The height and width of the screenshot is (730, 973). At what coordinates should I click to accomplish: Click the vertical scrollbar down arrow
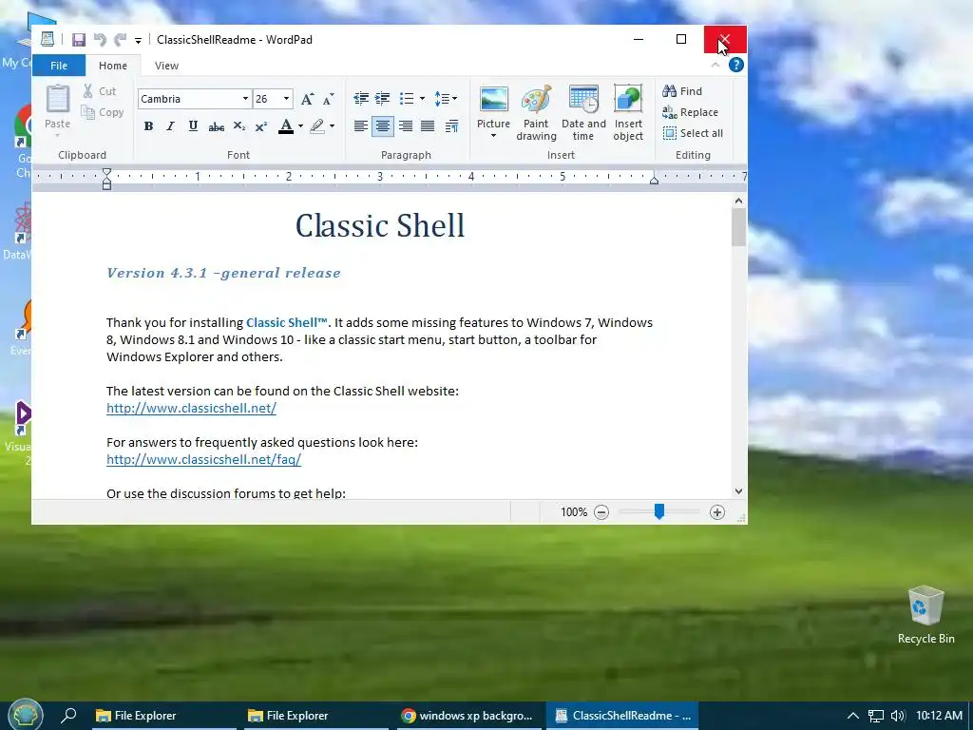click(x=738, y=491)
